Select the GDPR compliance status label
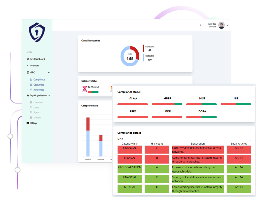The image size is (260, 199). [x=168, y=98]
